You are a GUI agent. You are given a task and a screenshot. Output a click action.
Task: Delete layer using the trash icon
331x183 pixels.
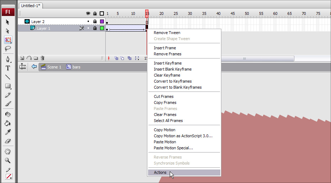(42, 58)
